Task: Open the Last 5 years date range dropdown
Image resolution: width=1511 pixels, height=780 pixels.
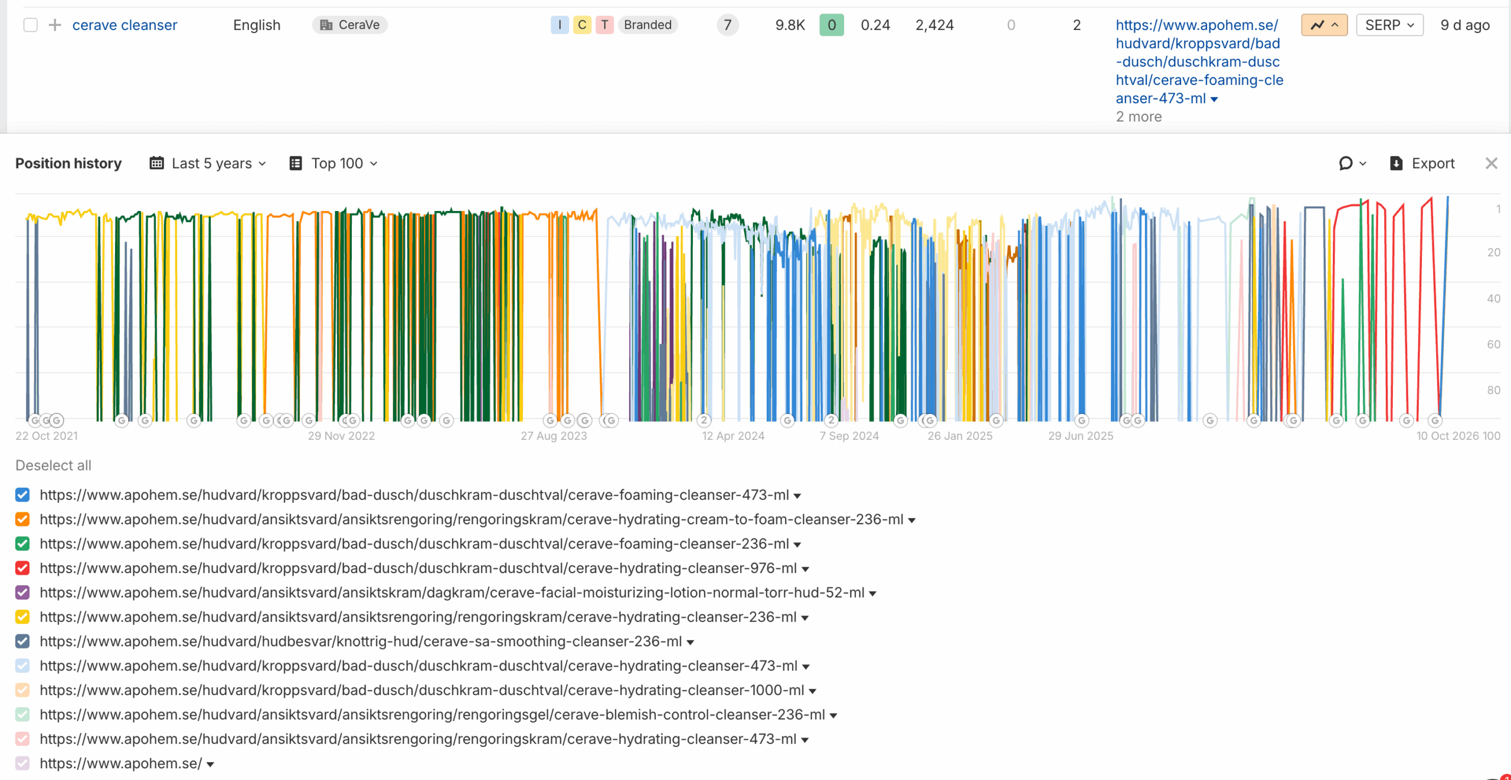Action: click(x=208, y=163)
